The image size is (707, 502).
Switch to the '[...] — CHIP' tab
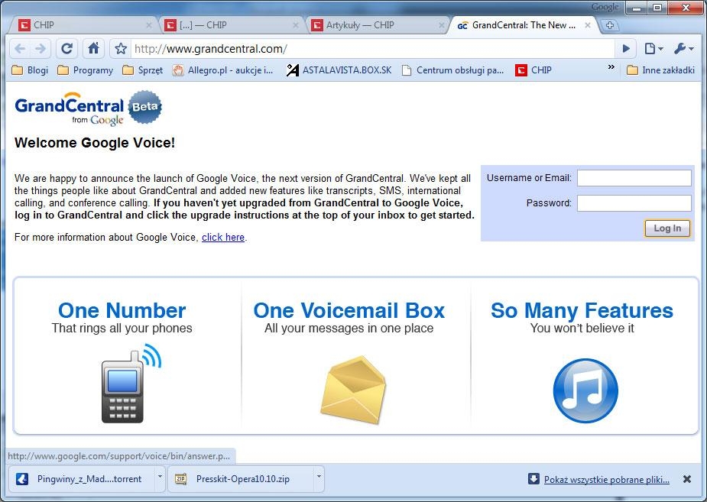click(230, 25)
